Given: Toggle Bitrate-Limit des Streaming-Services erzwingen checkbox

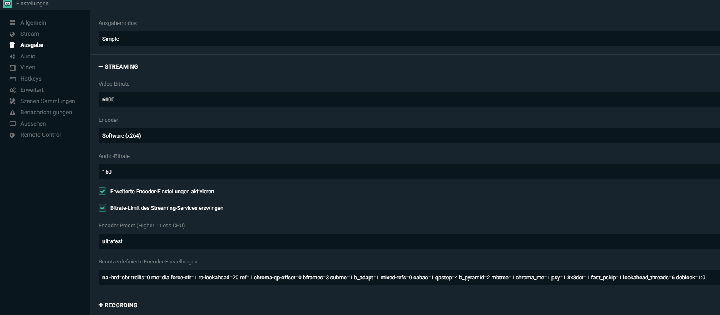Looking at the screenshot, I should pyautogui.click(x=102, y=208).
